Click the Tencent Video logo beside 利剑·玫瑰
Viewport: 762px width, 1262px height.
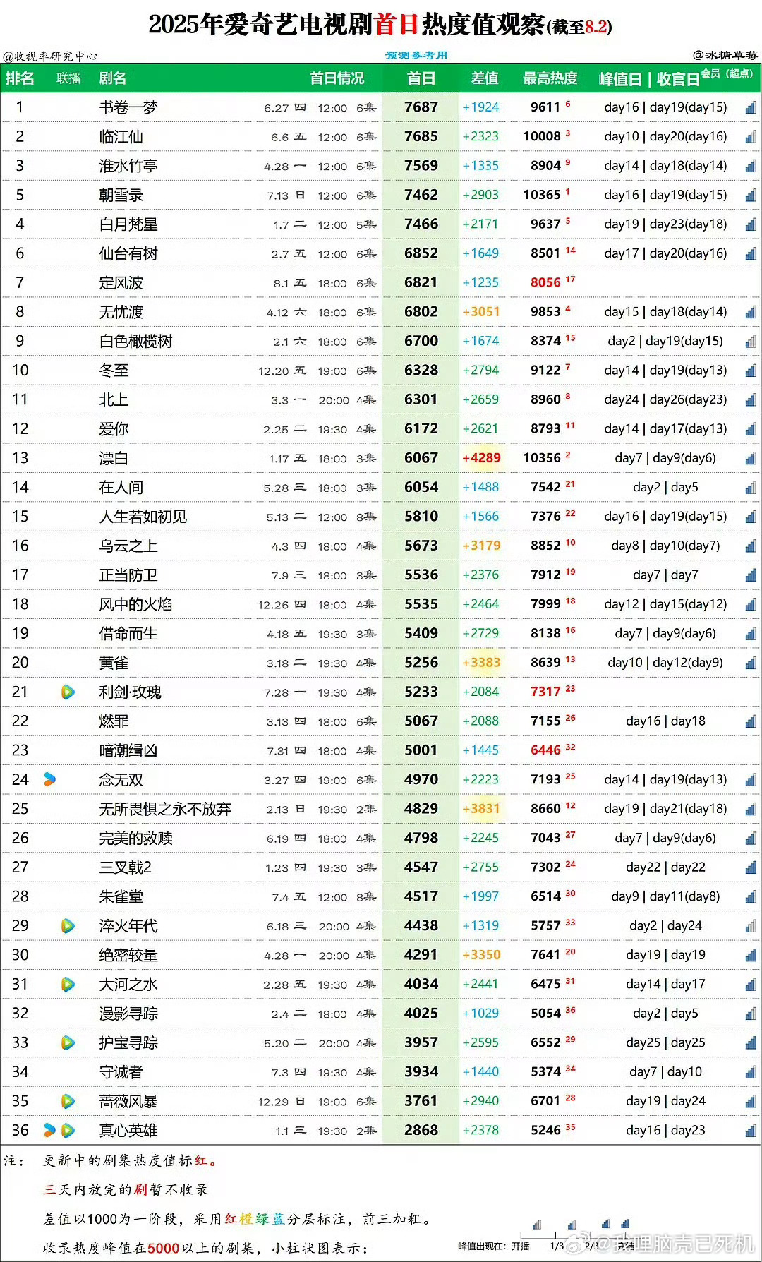coord(68,692)
